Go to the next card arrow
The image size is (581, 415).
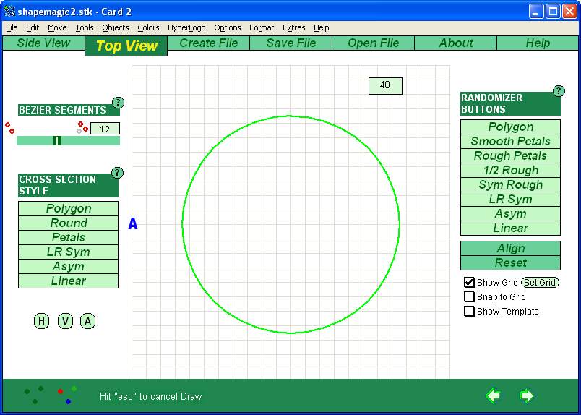pyautogui.click(x=526, y=395)
